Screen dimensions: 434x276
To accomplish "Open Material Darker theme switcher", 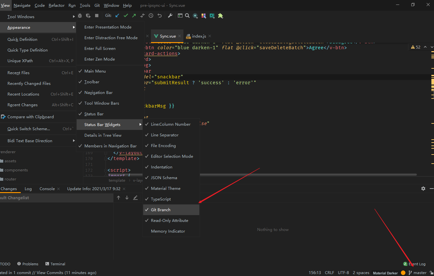I will pyautogui.click(x=385, y=273).
